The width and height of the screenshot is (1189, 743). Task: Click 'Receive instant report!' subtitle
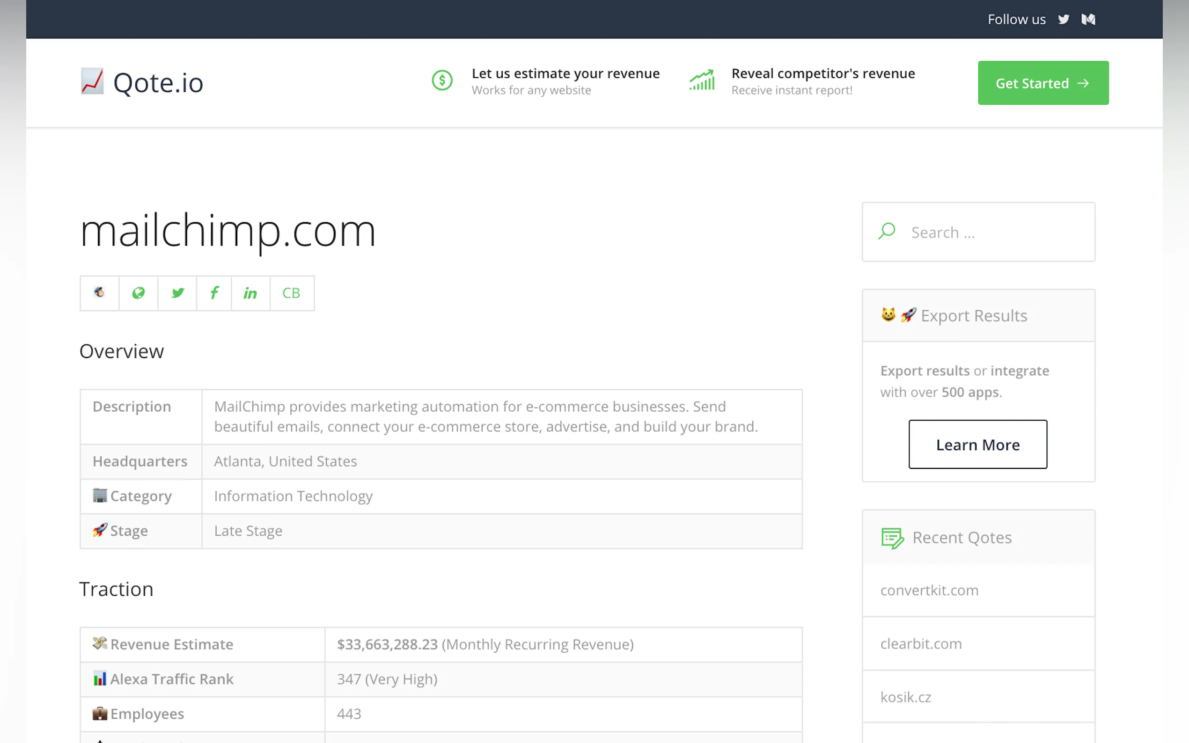[792, 90]
